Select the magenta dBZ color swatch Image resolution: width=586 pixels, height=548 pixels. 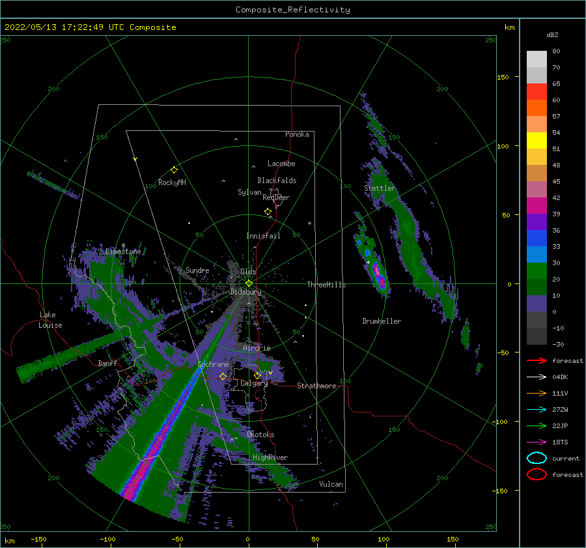pos(537,206)
